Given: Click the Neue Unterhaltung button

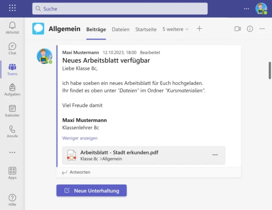Looking at the screenshot, I should [x=91, y=190].
